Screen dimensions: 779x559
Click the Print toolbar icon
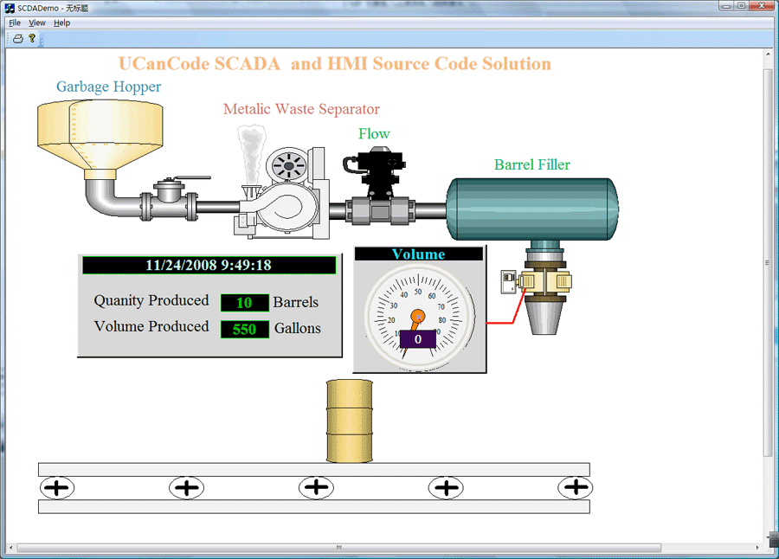tap(17, 39)
